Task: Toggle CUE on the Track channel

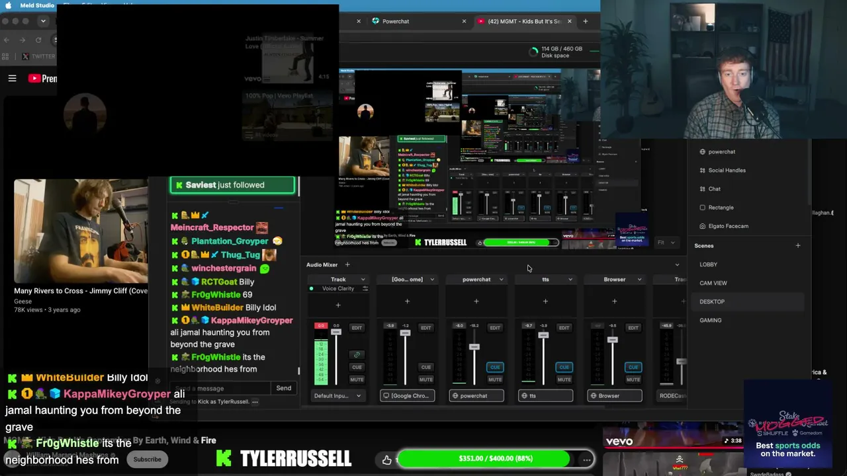Action: click(357, 367)
